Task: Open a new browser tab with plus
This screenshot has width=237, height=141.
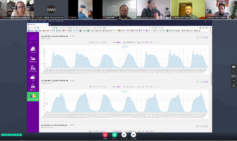Action: (50, 24)
